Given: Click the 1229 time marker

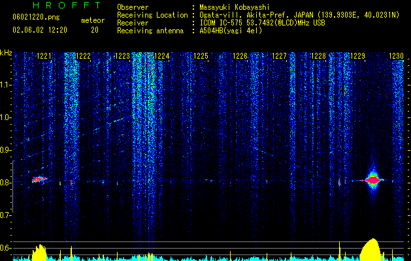Looking at the screenshot, I should point(357,56).
